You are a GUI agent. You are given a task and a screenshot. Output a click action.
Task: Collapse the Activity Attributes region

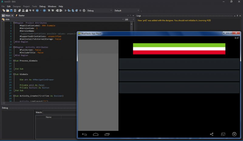coord(14,47)
